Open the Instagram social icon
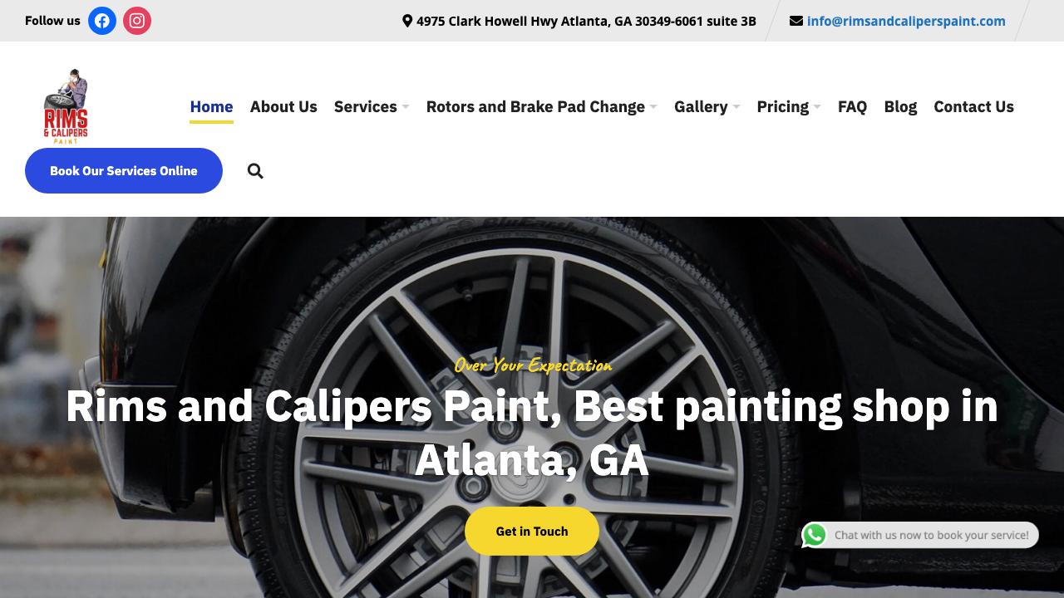The width and height of the screenshot is (1064, 598). pos(137,21)
